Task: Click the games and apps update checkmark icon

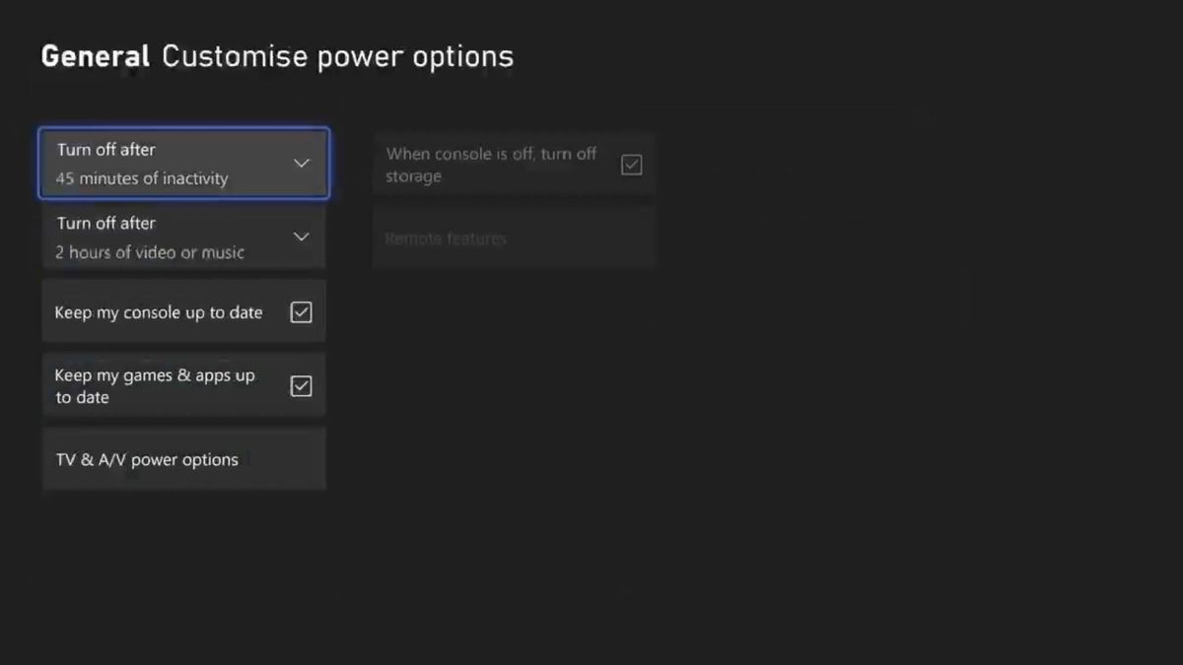Action: [302, 384]
